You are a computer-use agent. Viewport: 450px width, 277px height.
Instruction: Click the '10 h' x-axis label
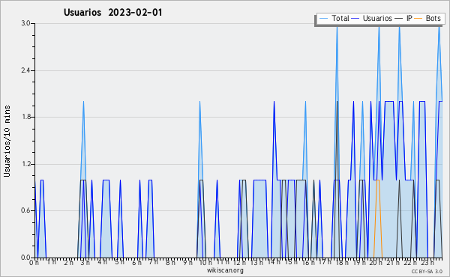tap(205, 263)
